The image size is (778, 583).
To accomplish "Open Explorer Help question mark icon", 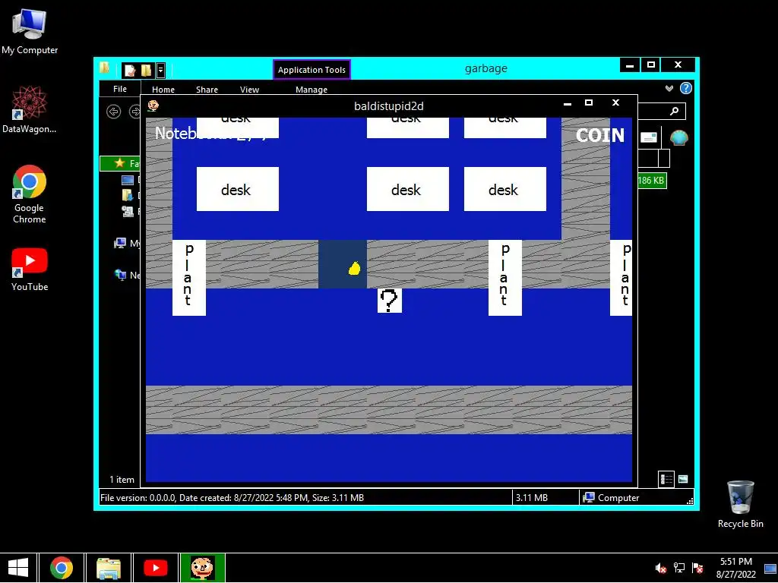I will [686, 88].
